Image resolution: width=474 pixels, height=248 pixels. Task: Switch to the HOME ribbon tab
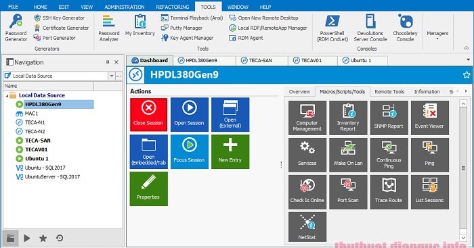coord(40,7)
